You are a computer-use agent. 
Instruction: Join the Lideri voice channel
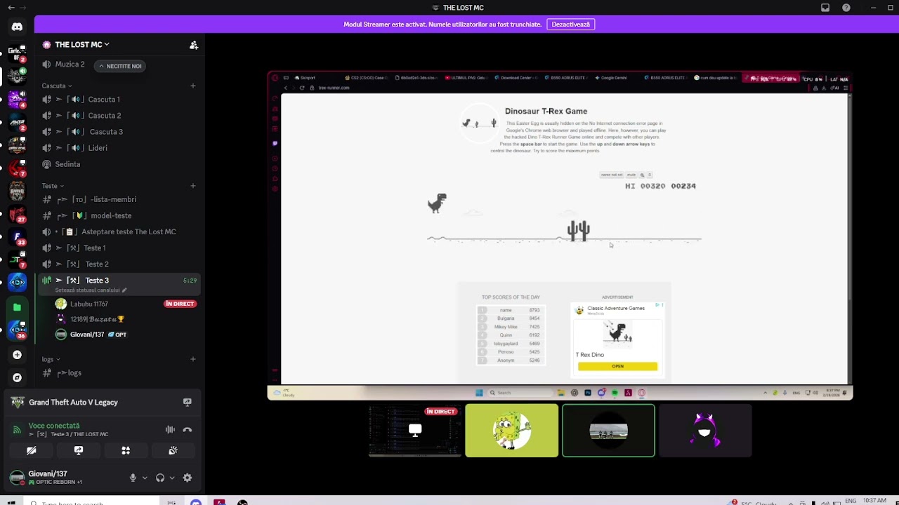pyautogui.click(x=119, y=148)
